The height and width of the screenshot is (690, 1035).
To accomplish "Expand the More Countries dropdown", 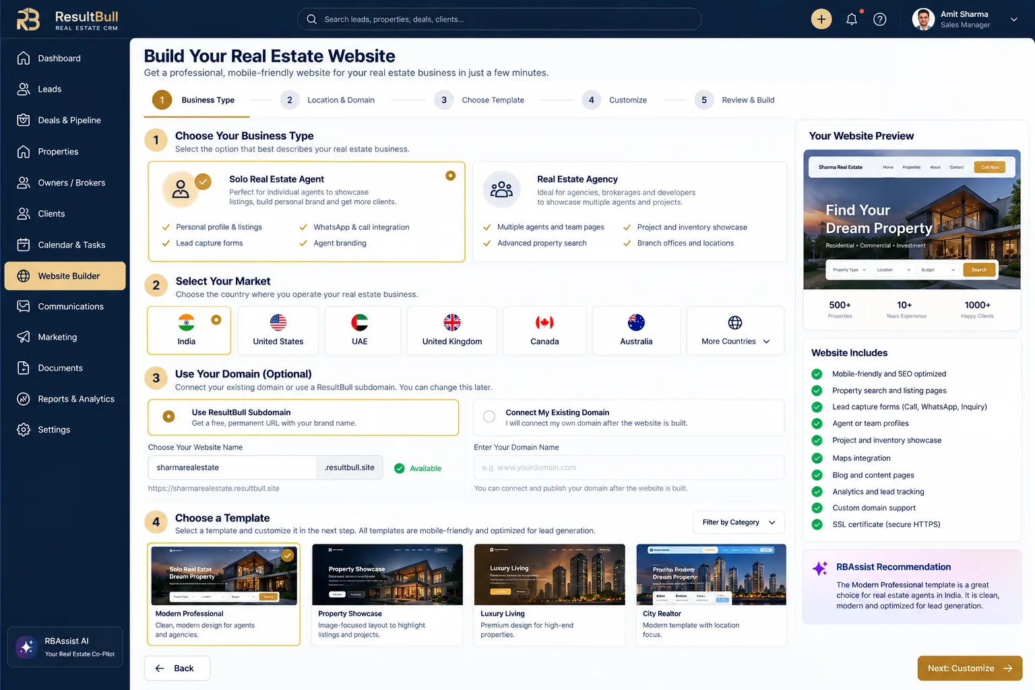I will [x=735, y=330].
